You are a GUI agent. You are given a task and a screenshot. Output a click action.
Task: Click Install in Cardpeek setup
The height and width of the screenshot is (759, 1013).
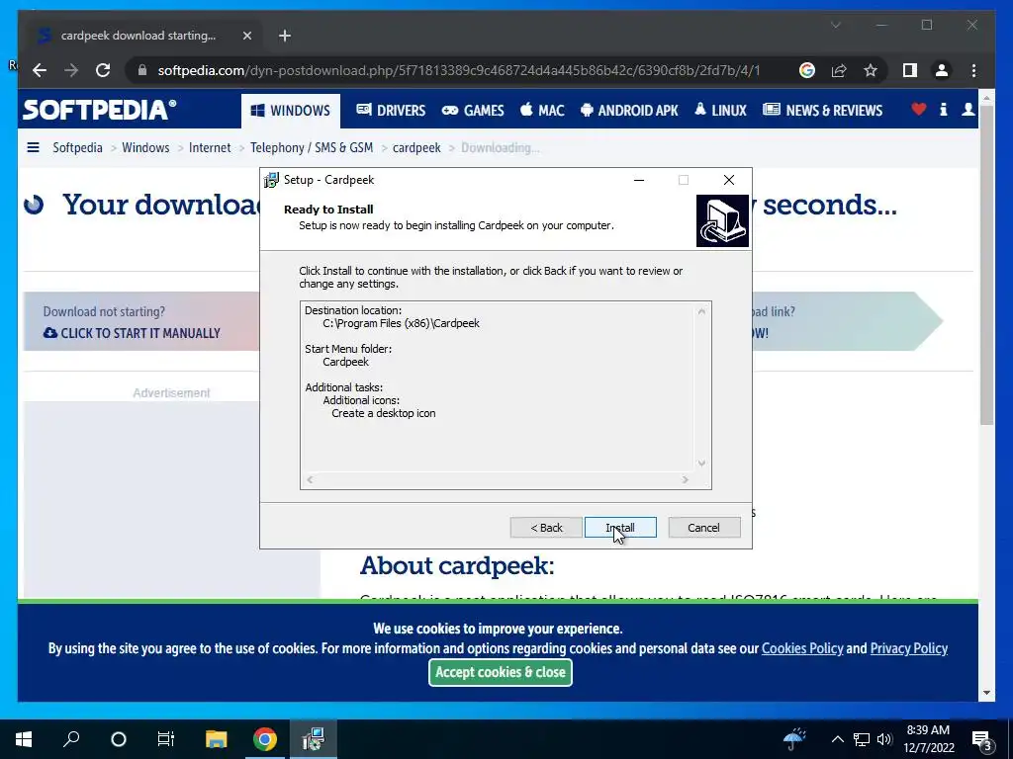point(620,528)
